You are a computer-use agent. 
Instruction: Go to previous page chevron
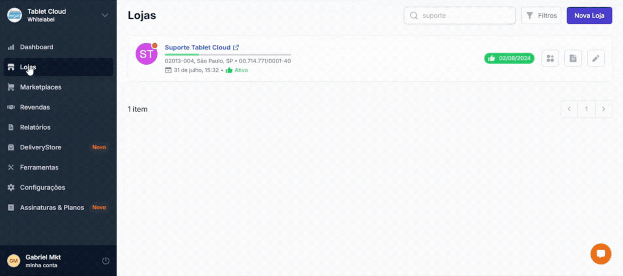coord(569,109)
